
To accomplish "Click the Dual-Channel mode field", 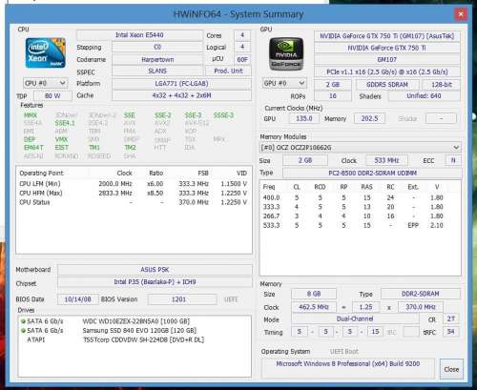I will point(355,318).
